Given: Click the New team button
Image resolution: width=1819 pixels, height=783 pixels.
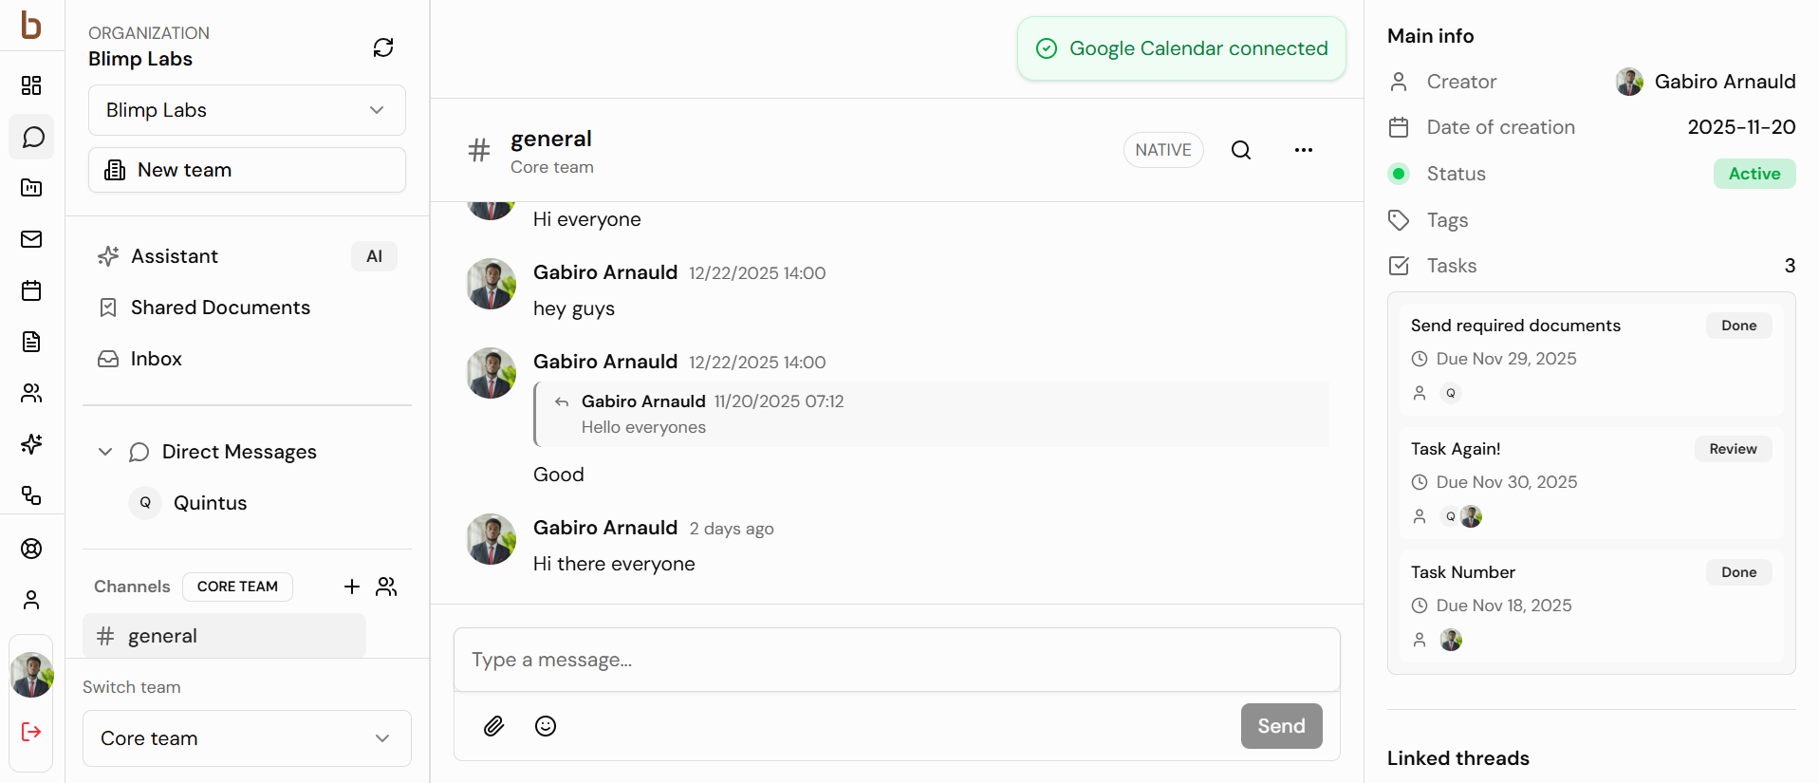Looking at the screenshot, I should (247, 170).
